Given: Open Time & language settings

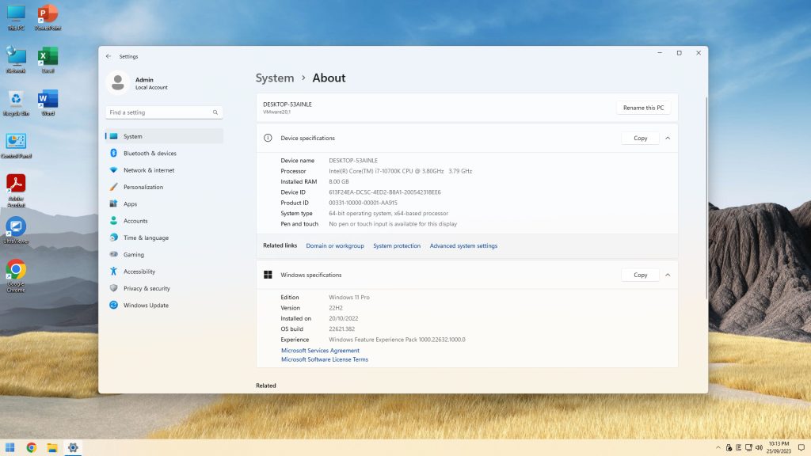Looking at the screenshot, I should (x=164, y=237).
